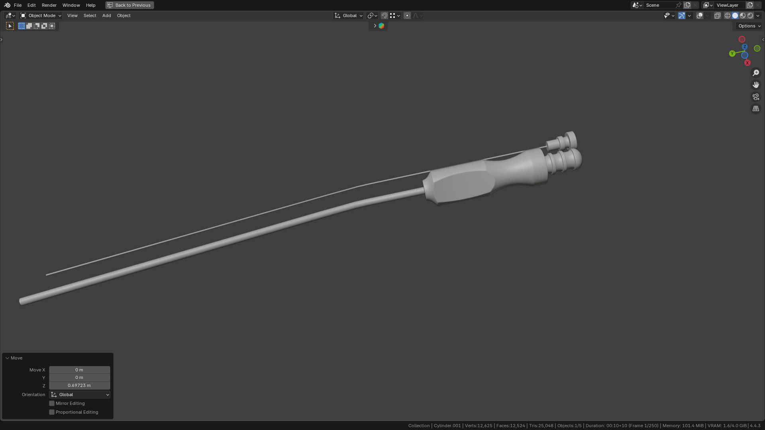Open the Options dropdown
Viewport: 765px width, 430px height.
coord(749,26)
